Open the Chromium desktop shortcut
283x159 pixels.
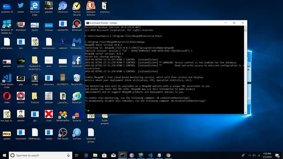click(x=63, y=8)
